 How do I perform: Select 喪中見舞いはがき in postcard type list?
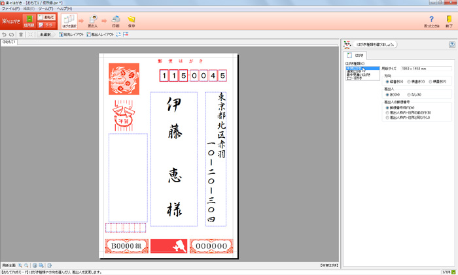pyautogui.click(x=359, y=74)
